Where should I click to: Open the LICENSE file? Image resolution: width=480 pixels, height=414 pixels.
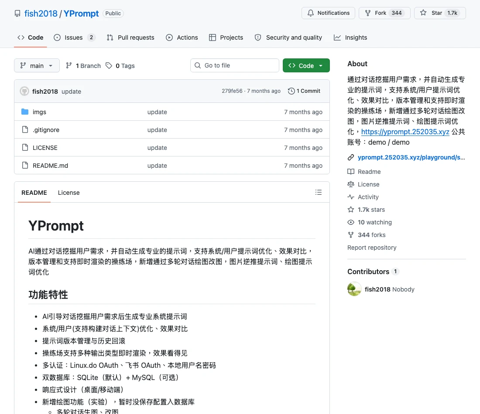(45, 148)
